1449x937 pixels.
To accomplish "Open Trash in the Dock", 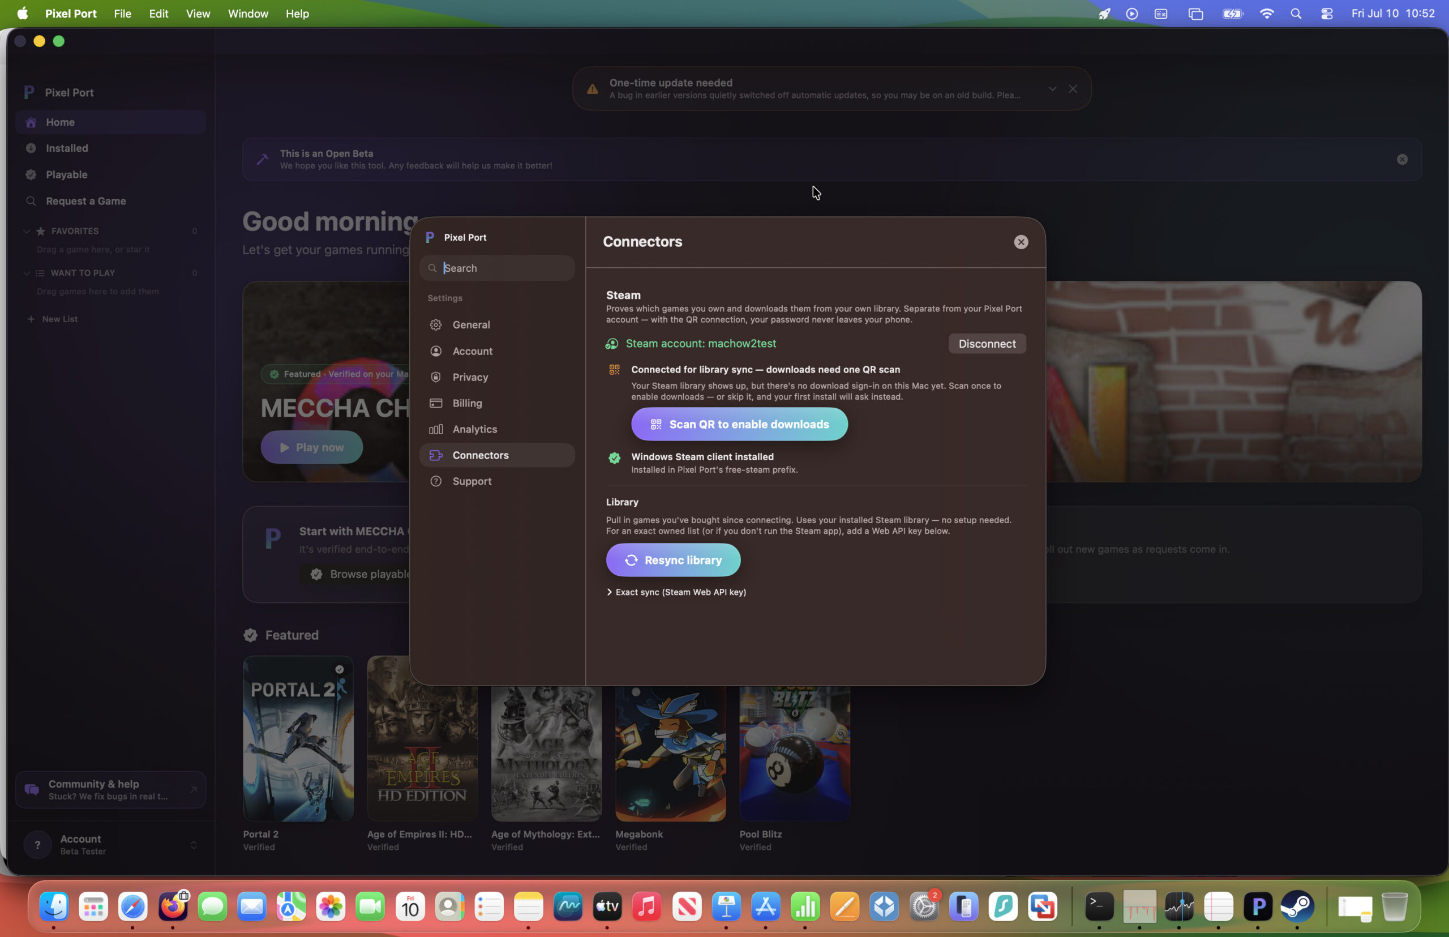I will coord(1394,906).
